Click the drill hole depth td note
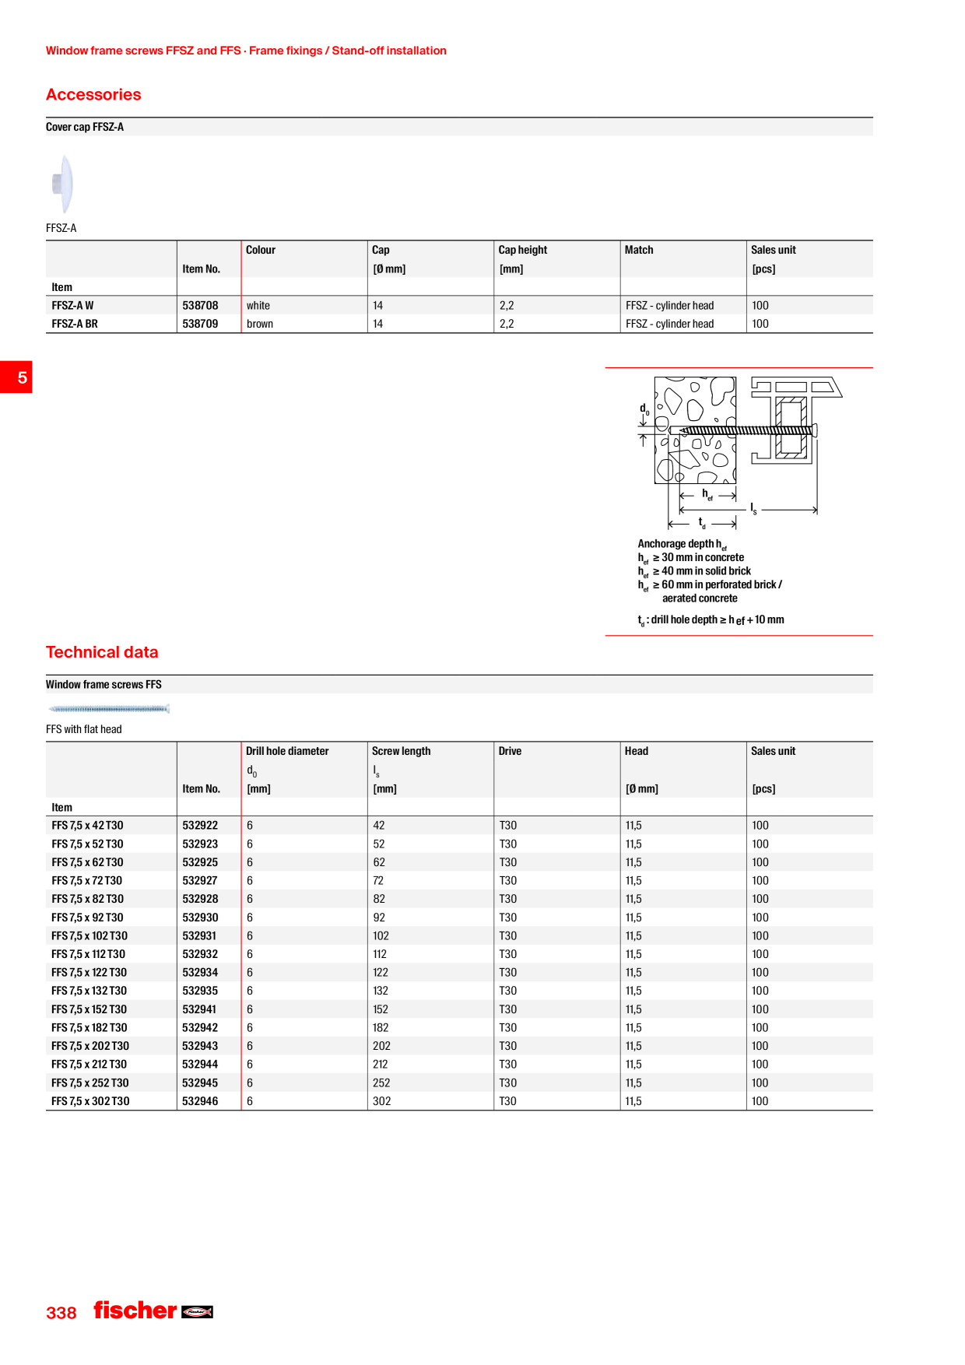Viewport: 965px width, 1365px height. click(711, 620)
